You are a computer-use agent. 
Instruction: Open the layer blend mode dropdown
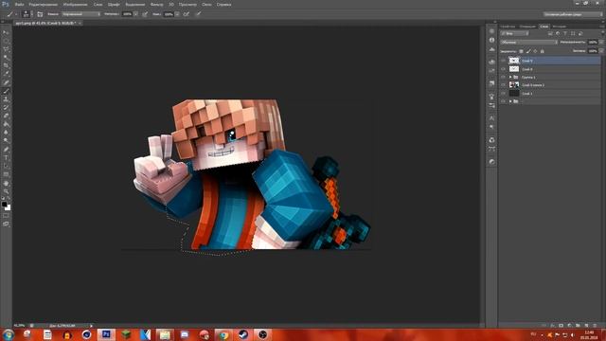(528, 42)
